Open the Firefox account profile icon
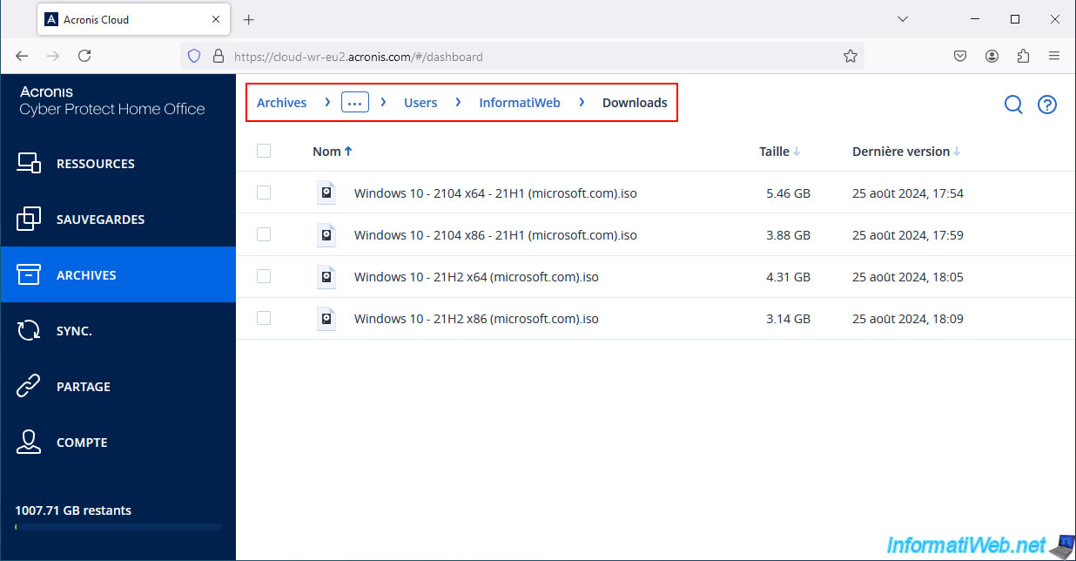 tap(992, 56)
